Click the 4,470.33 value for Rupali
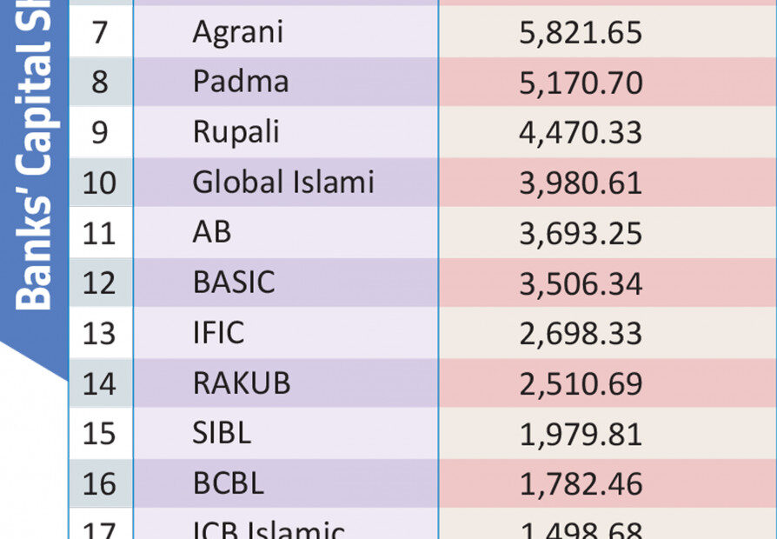This screenshot has width=777, height=539. coord(581,133)
